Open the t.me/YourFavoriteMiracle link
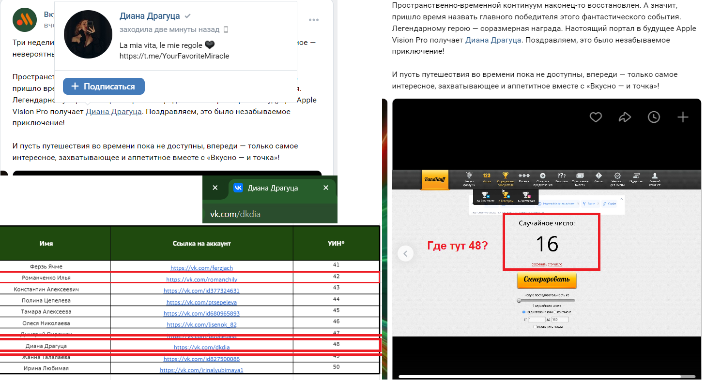 174,56
